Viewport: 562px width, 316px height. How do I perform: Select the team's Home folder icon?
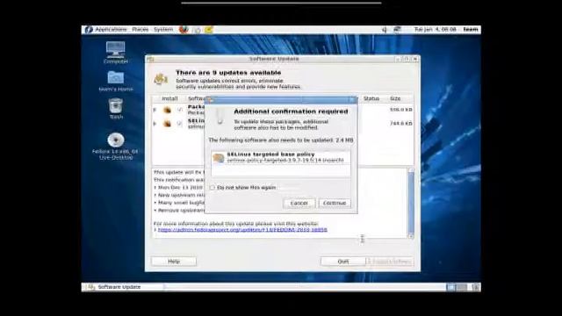[x=115, y=82]
